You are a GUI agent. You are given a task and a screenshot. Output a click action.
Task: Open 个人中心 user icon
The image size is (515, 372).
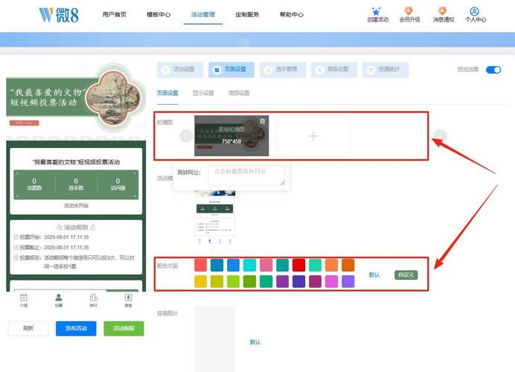tap(474, 11)
